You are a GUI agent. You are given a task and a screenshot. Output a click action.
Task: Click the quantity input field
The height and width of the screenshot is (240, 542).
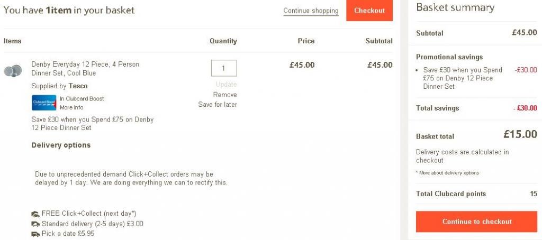point(224,68)
